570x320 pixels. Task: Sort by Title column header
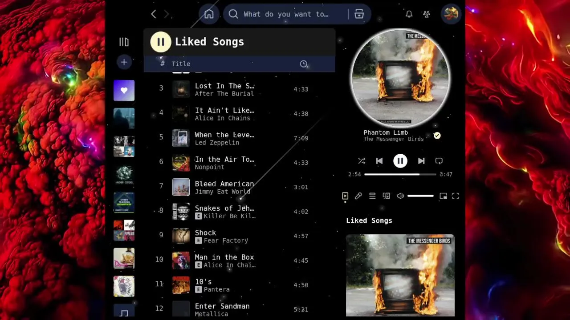[x=181, y=64]
